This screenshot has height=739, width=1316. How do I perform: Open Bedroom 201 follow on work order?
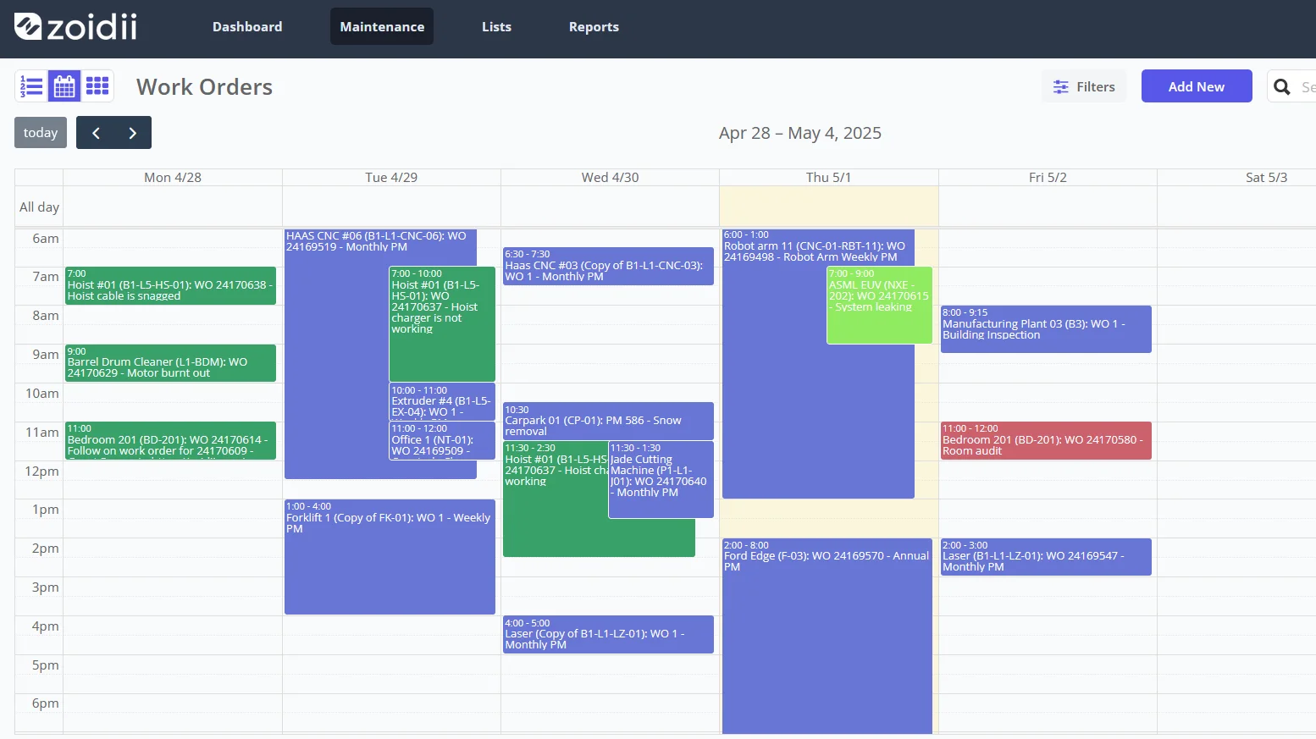170,440
